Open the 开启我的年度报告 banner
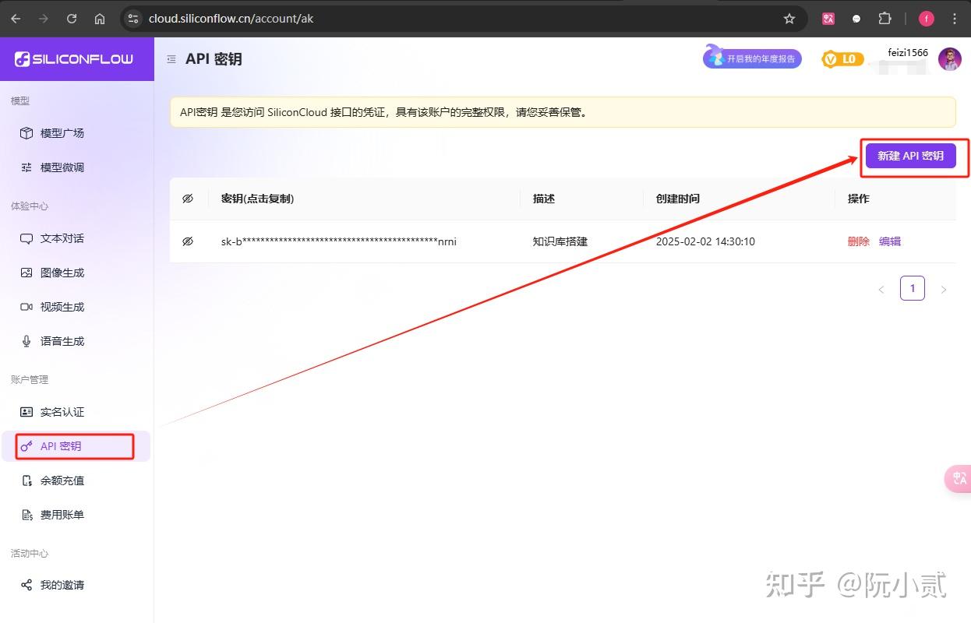Viewport: 971px width, 623px height. tap(753, 58)
